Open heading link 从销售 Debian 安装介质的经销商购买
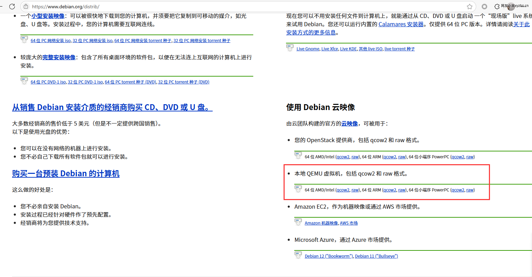The width and height of the screenshot is (532, 277). point(112,107)
